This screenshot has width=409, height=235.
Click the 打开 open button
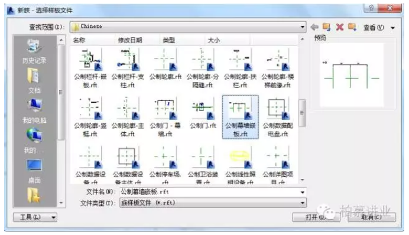click(316, 217)
